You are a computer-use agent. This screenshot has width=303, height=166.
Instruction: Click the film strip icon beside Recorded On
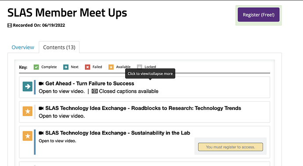coord(10,25)
